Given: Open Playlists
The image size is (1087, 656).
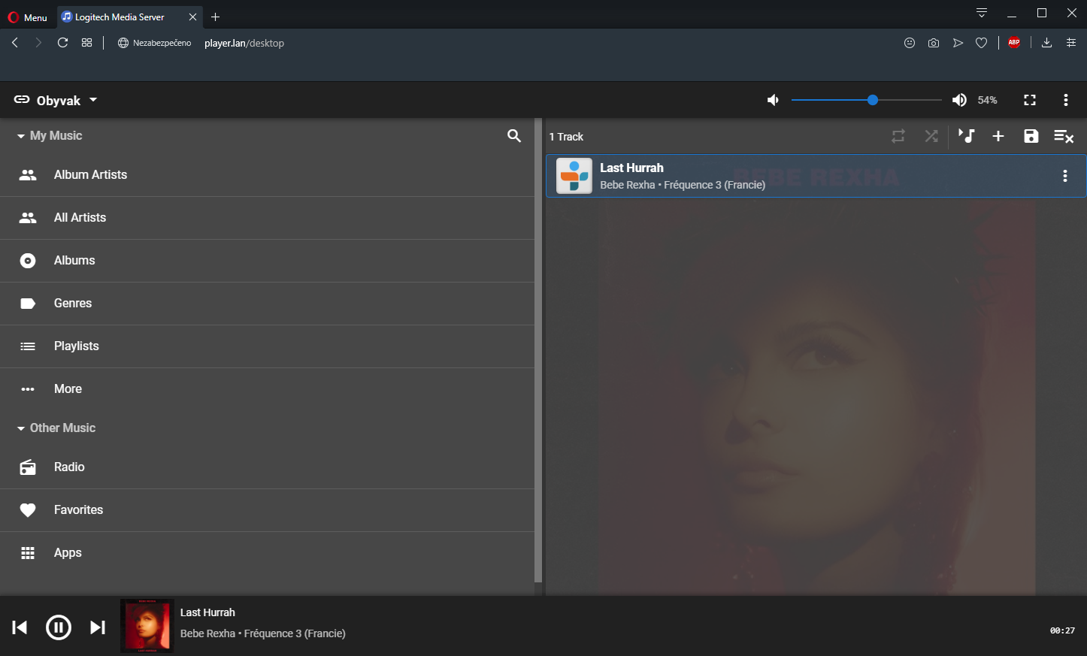Looking at the screenshot, I should [x=267, y=346].
